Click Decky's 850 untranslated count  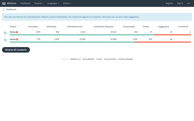136,32
